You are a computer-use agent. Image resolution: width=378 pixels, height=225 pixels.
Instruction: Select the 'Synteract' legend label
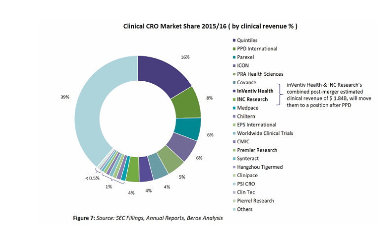(248, 159)
